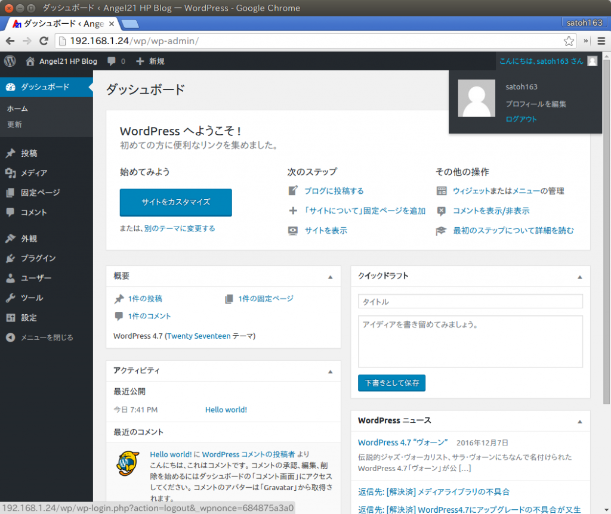
Task: Choose プロフィールを編集 from the user menu
Action: 536,104
